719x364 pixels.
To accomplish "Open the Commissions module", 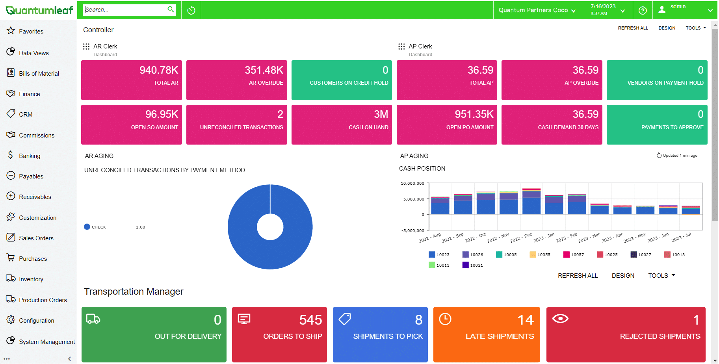I will 30,135.
